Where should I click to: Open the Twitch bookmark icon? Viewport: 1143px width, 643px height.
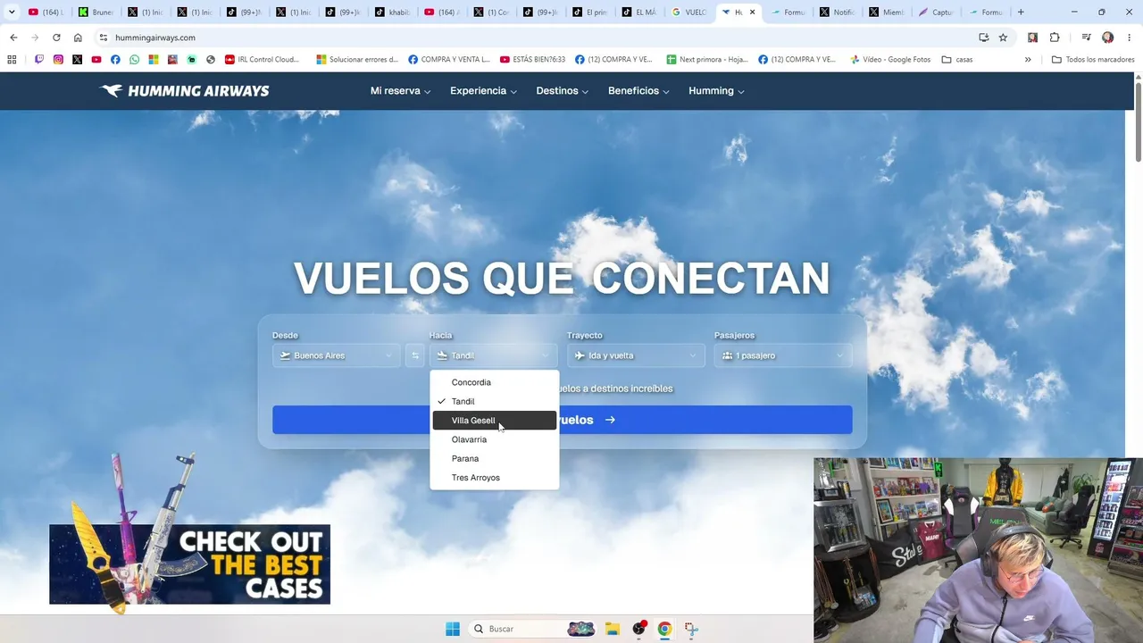pos(39,60)
